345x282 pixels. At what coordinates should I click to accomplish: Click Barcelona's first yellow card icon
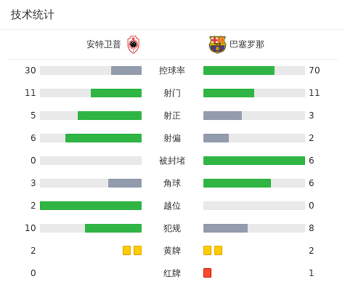(208, 250)
